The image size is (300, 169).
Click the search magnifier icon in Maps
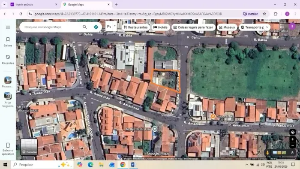(85, 27)
